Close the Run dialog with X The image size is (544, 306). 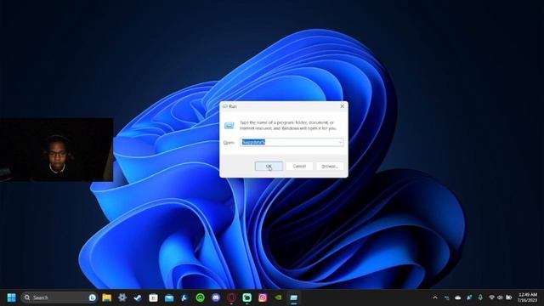(342, 106)
